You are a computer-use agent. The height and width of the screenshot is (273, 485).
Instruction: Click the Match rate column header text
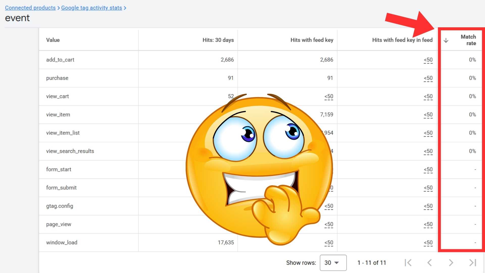pos(468,40)
